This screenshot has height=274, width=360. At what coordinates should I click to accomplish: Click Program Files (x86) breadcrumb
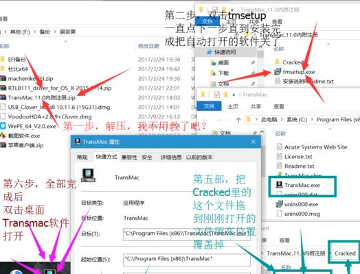pyautogui.click(x=338, y=119)
